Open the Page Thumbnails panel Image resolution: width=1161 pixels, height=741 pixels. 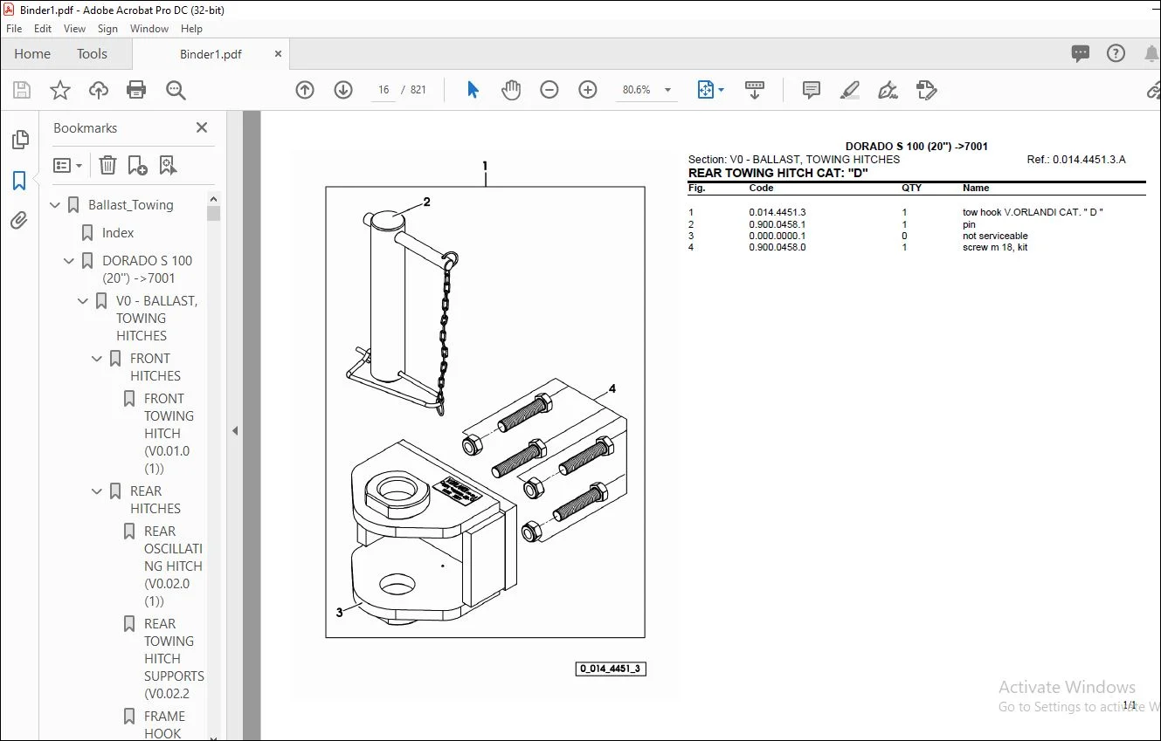click(19, 140)
